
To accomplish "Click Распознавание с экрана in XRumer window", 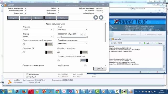I will (x=153, y=35).
